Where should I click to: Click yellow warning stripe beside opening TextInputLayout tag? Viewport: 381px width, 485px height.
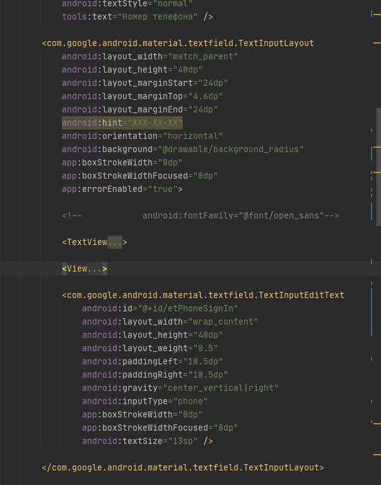tap(377, 43)
